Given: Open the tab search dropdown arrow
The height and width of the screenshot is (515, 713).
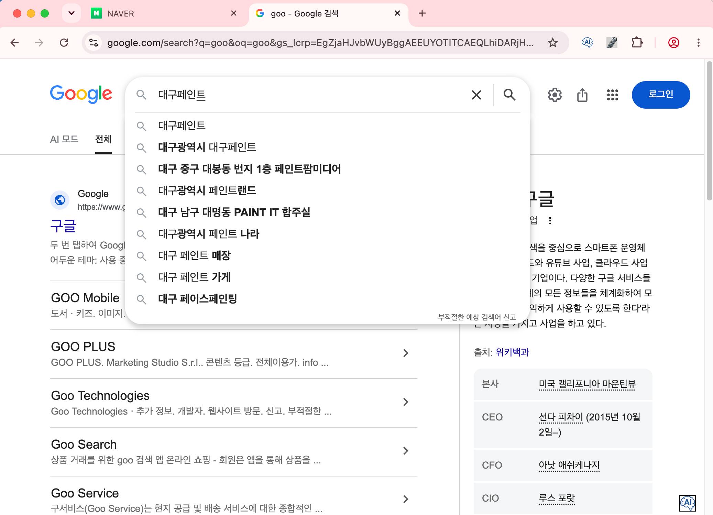Looking at the screenshot, I should tap(72, 13).
